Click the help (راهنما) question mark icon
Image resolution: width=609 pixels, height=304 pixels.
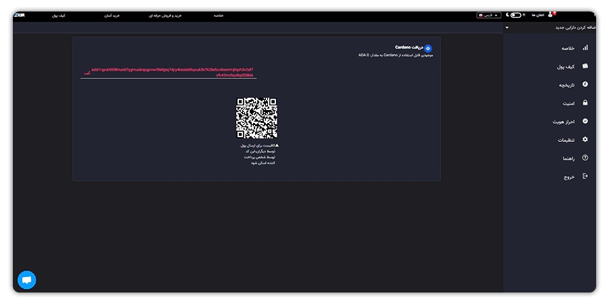[585, 158]
